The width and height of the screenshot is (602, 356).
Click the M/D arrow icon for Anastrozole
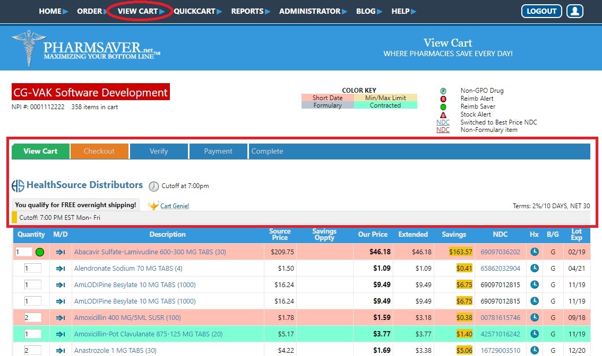tap(61, 351)
